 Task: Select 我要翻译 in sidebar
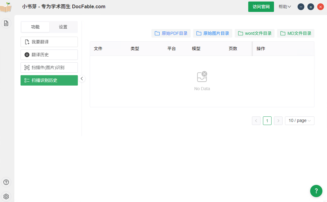coord(49,42)
